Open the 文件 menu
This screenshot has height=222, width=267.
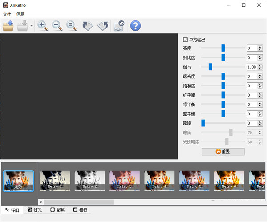pyautogui.click(x=7, y=14)
